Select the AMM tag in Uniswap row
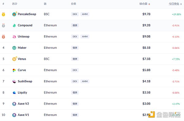 (x=85, y=37)
